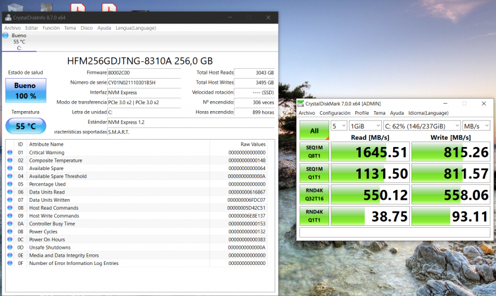Screen dimensions: 496x296
Task: Open the PDF file icon on the desktop
Action: coord(77,8)
